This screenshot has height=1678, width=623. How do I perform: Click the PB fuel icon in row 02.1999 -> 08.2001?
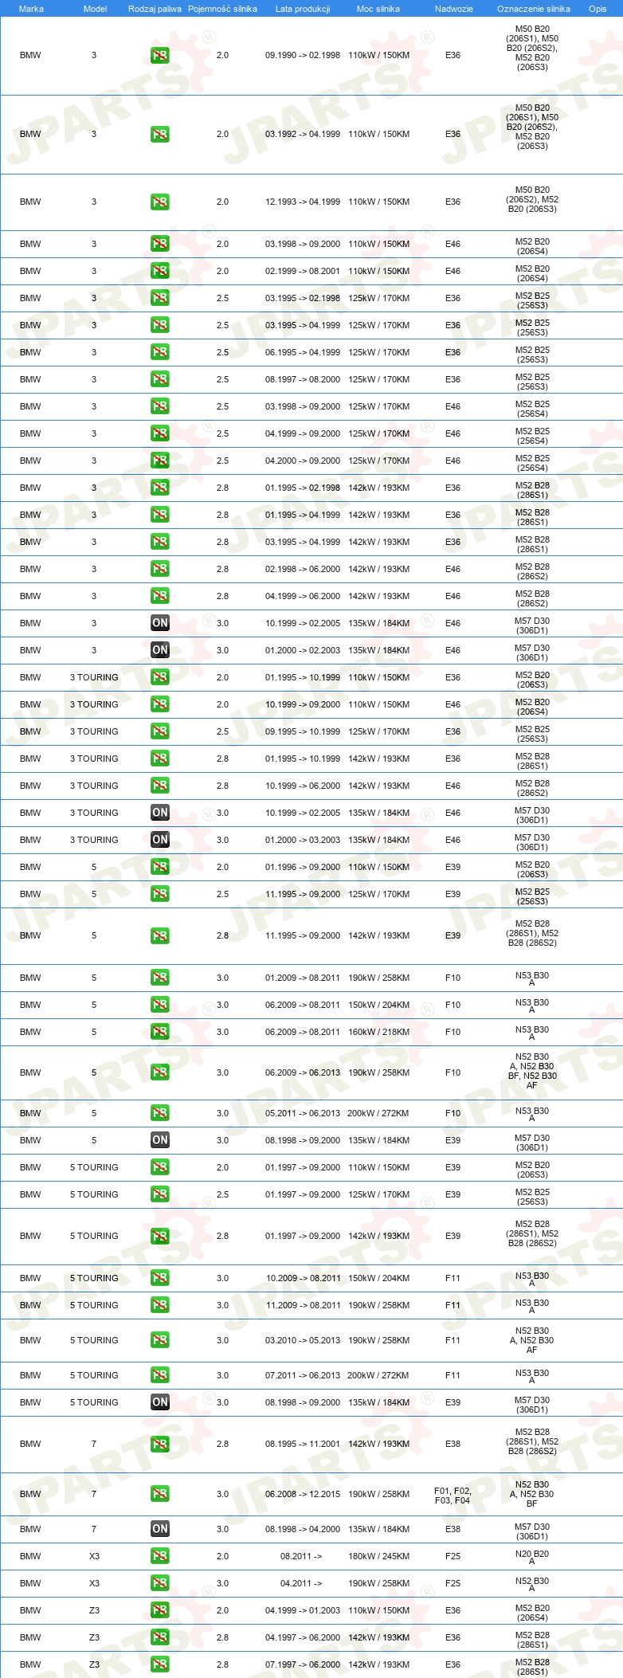(160, 272)
